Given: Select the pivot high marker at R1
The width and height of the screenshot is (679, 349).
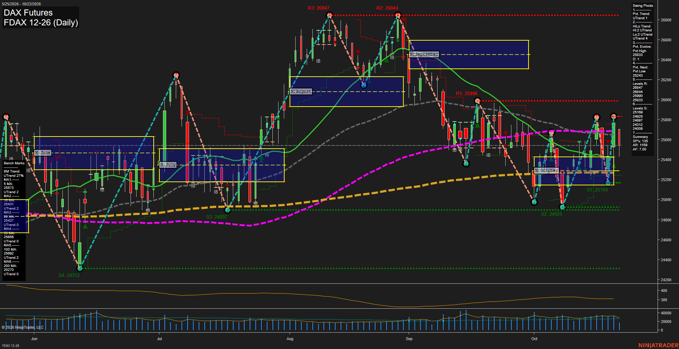Looking at the screenshot, I should pos(478,101).
